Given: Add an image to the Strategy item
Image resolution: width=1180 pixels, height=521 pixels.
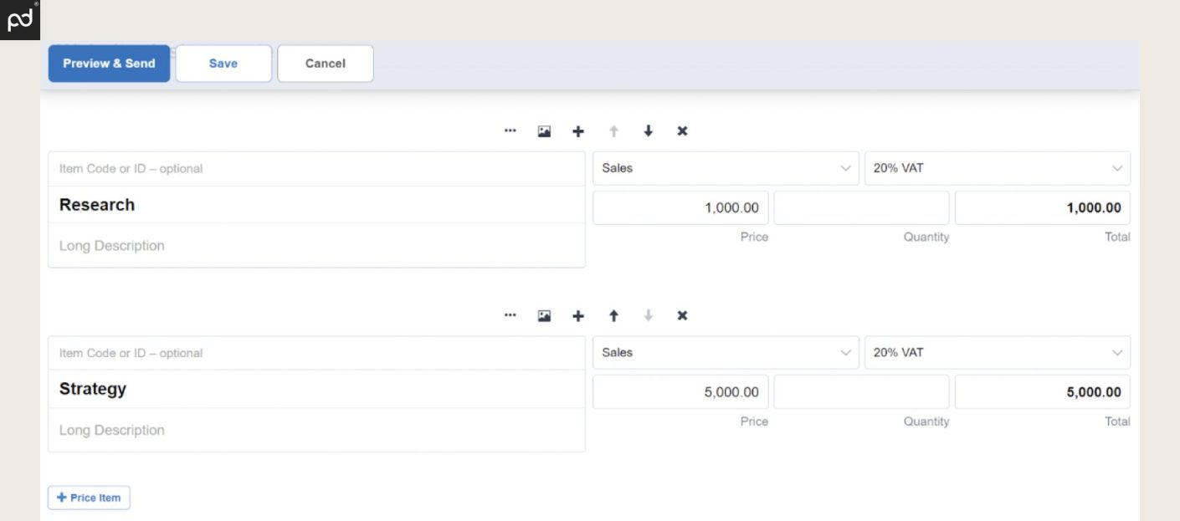Looking at the screenshot, I should pos(544,315).
